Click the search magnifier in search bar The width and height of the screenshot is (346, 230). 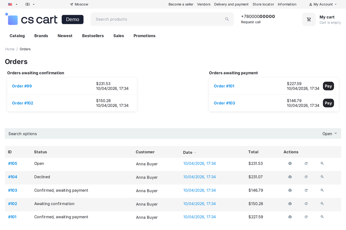point(227,19)
